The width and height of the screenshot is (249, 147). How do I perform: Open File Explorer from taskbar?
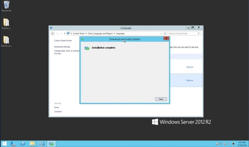tap(32, 144)
